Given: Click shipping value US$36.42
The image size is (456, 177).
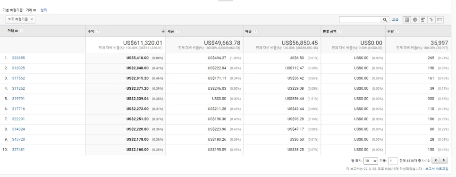Looking at the screenshot, I should (296, 78).
